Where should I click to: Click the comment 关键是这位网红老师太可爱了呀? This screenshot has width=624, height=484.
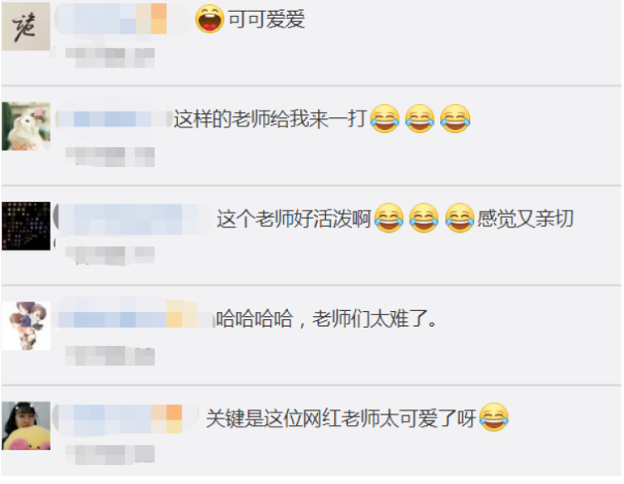[x=341, y=418]
